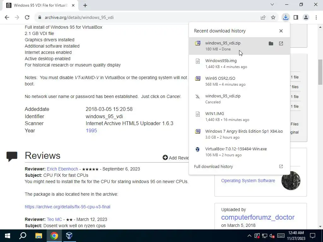
Task: Open the browser side panel
Action: 296,18
